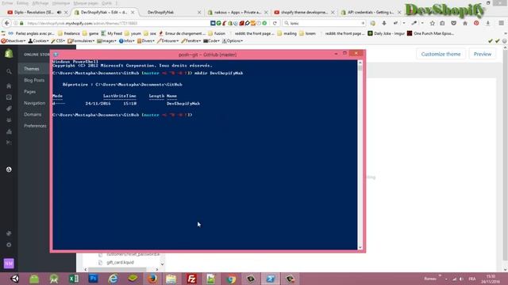Viewport: 508px width, 285px height.
Task: Select Blog Posts in Online Store menu
Action: pyautogui.click(x=34, y=80)
